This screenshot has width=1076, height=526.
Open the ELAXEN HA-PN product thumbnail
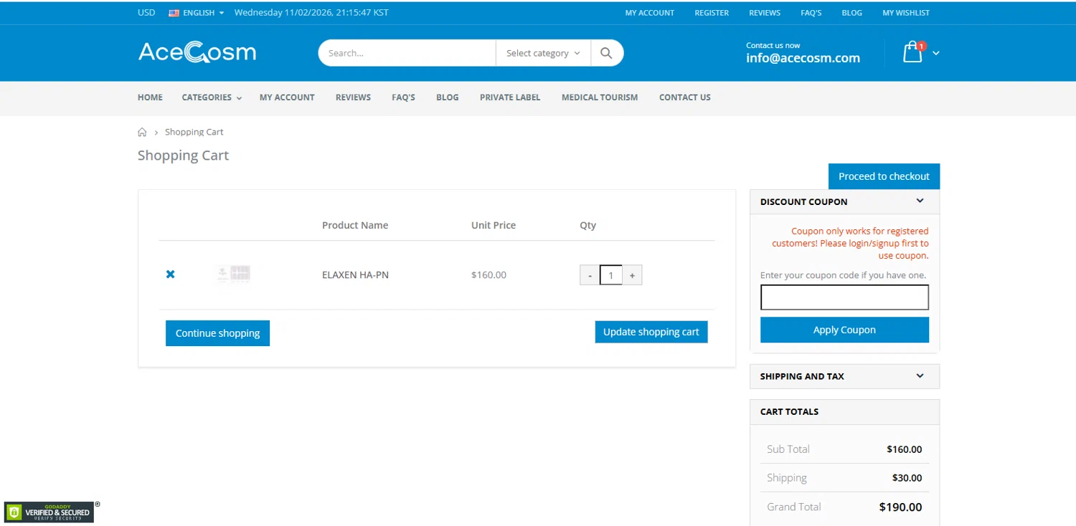(x=233, y=274)
